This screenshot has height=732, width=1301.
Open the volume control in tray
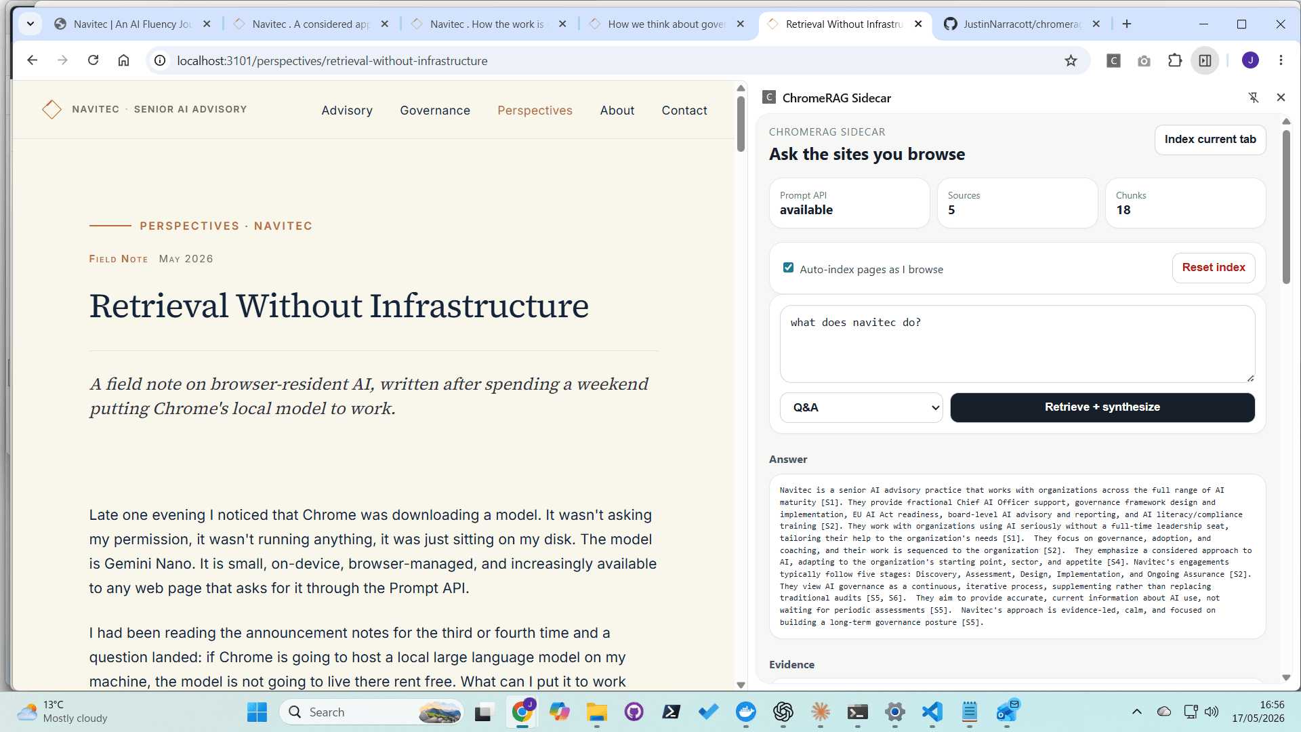1212,712
